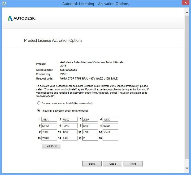Click activation code field 8 containing 0C9D

pyautogui.click(x=110, y=126)
